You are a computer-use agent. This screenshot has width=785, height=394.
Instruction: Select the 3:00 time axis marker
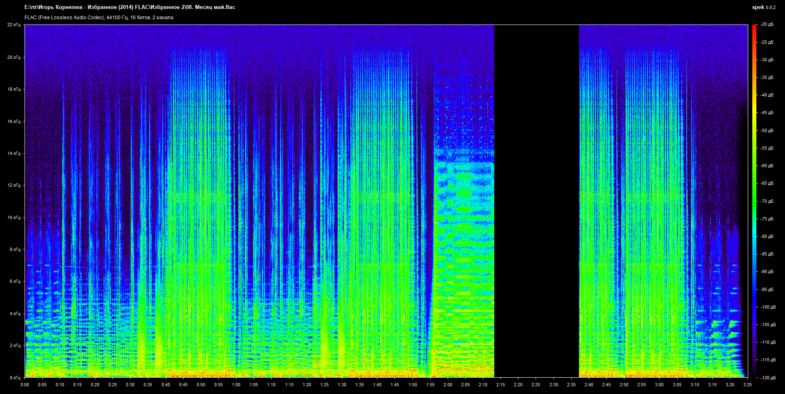[659, 385]
